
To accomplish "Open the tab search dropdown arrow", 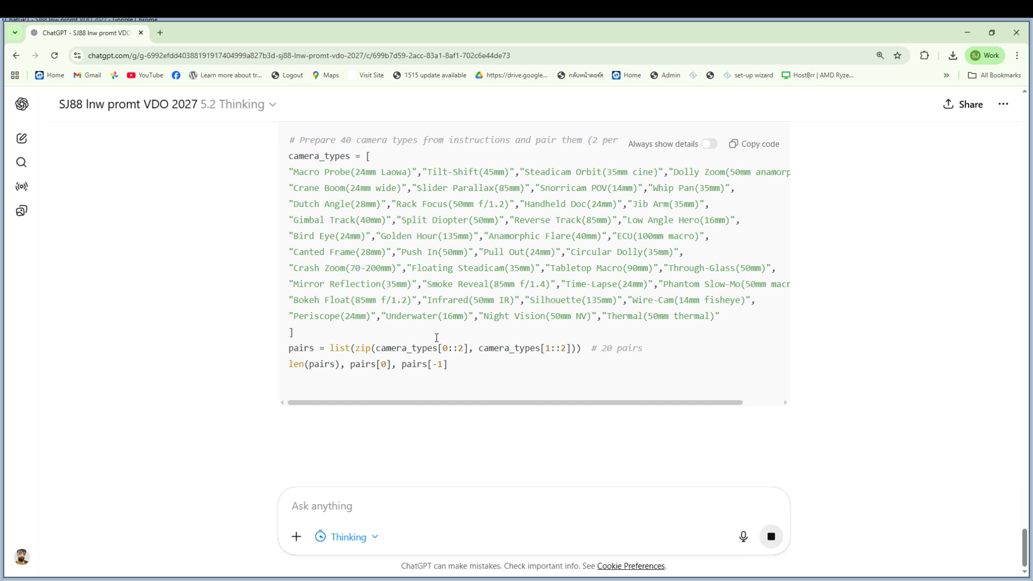I will [15, 33].
